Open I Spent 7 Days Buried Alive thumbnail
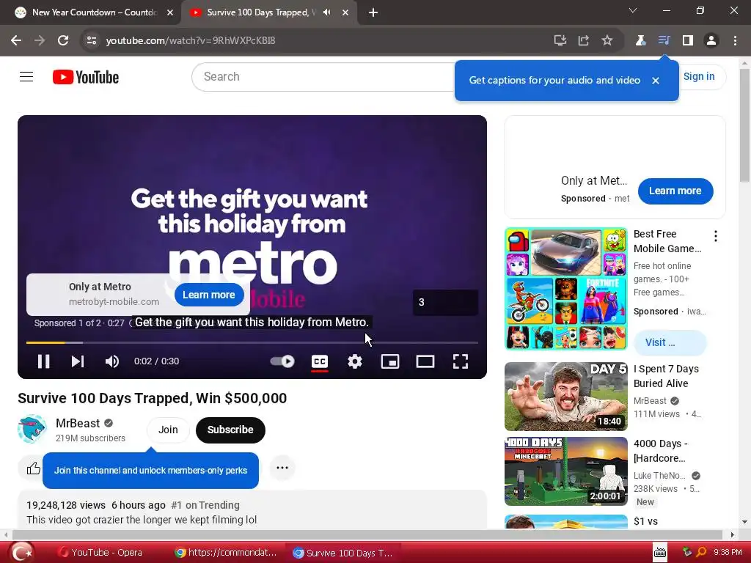751x563 pixels. point(565,397)
